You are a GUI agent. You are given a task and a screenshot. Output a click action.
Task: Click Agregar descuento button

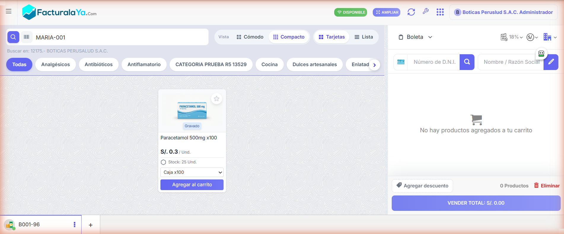[x=422, y=186]
